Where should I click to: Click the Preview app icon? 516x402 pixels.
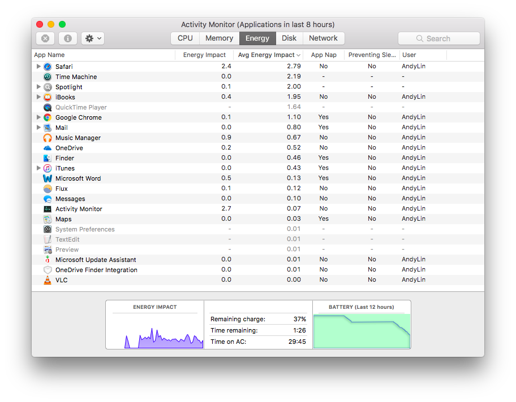click(x=48, y=250)
